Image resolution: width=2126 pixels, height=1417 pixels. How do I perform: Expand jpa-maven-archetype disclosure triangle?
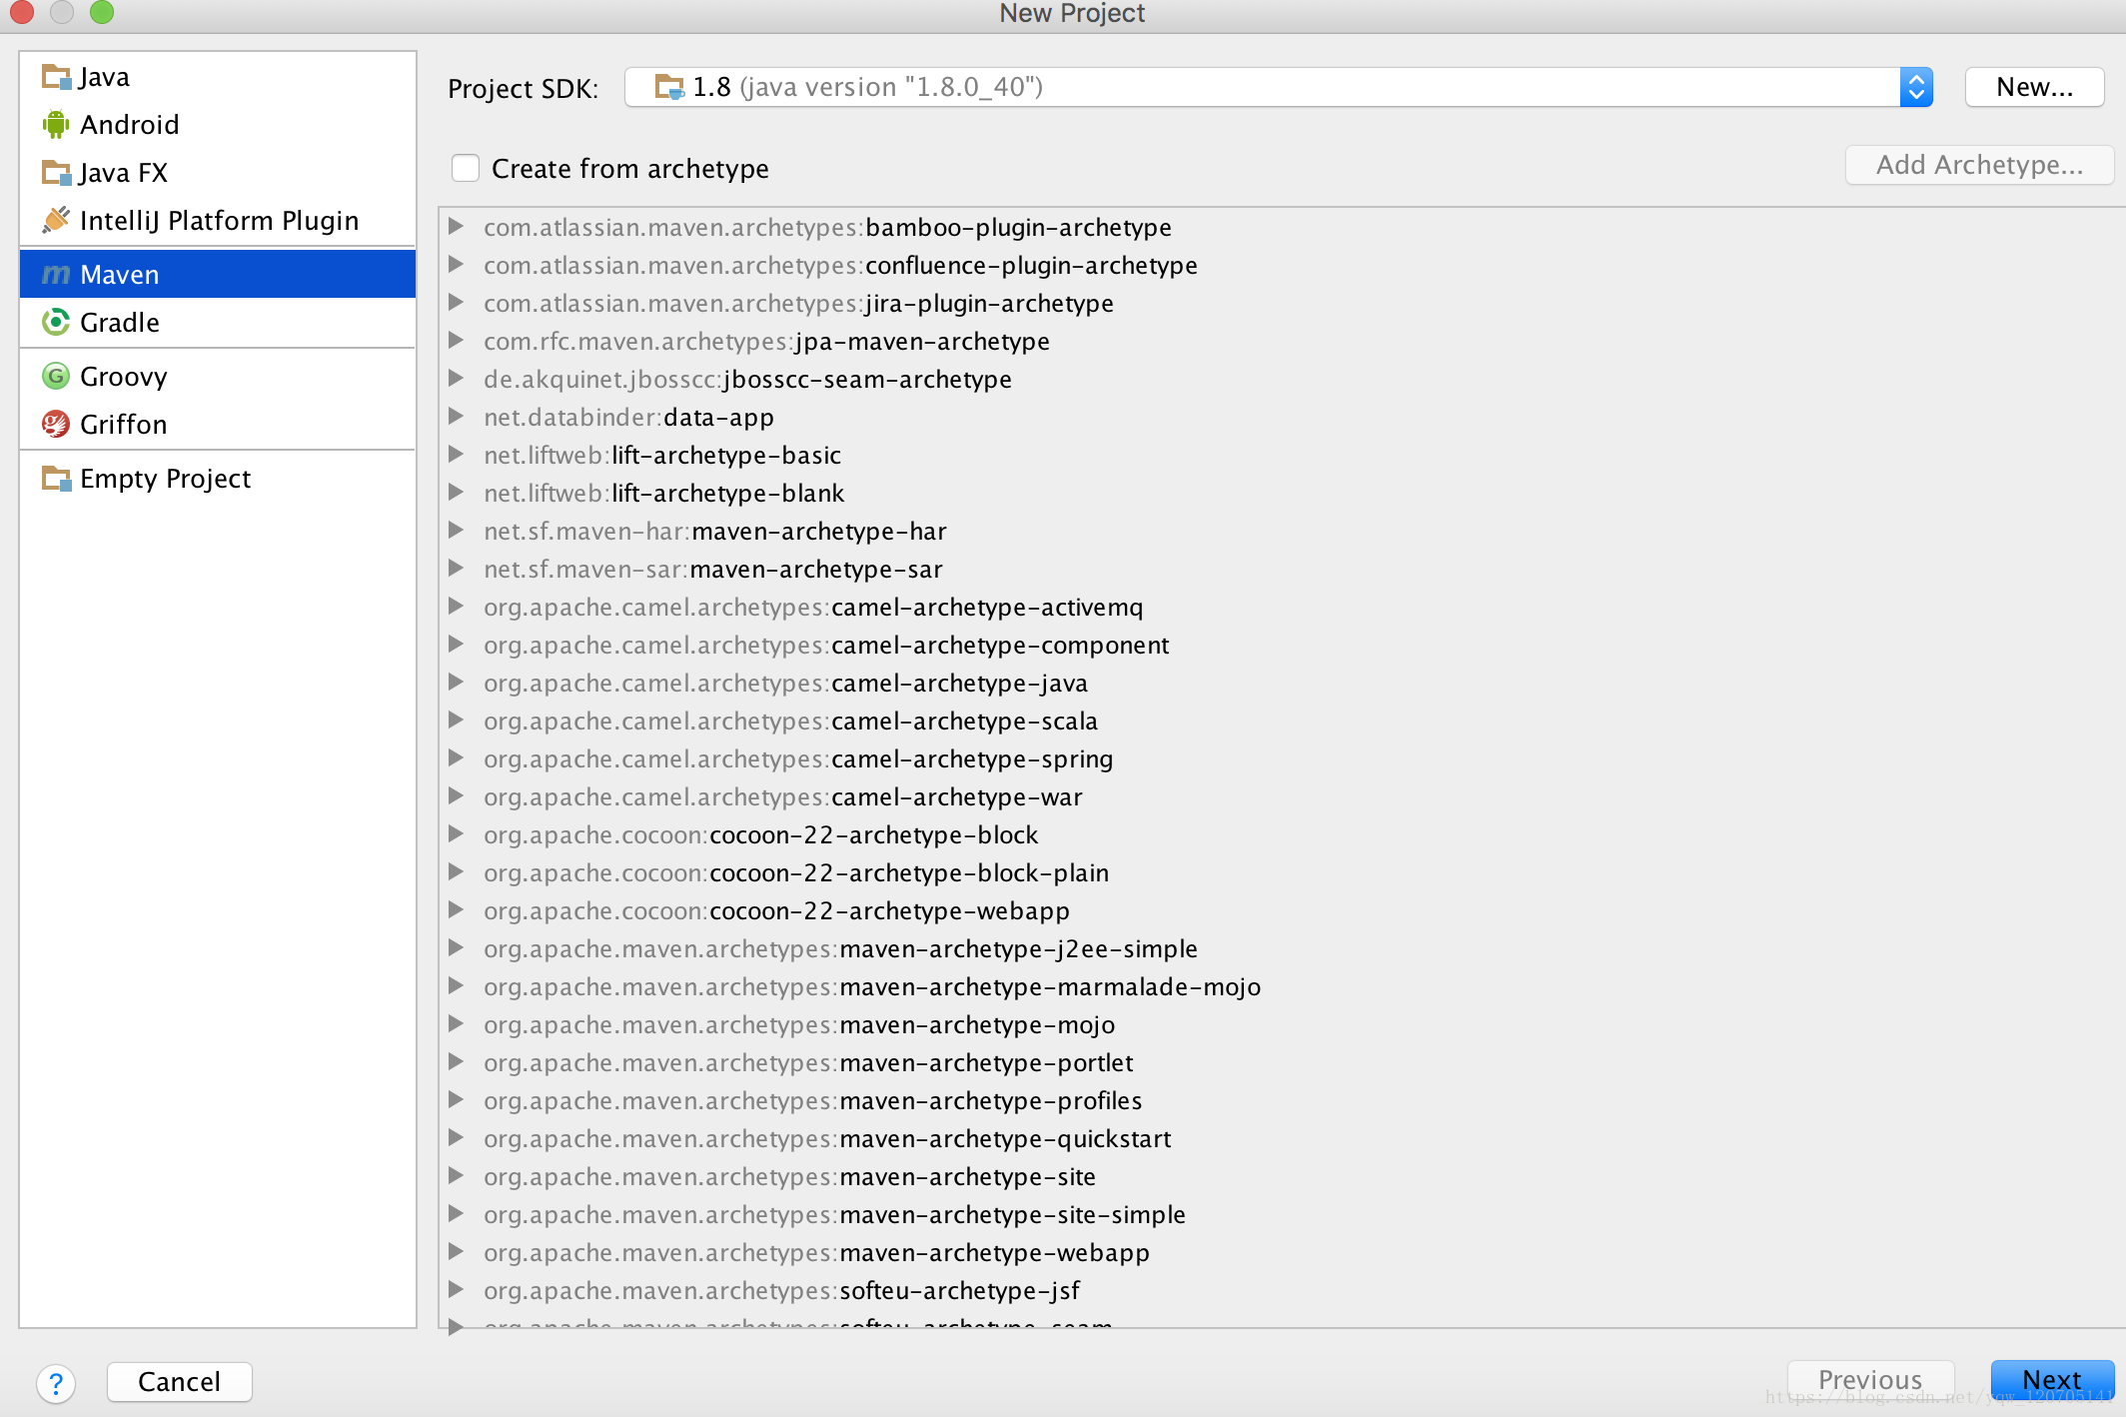[456, 340]
